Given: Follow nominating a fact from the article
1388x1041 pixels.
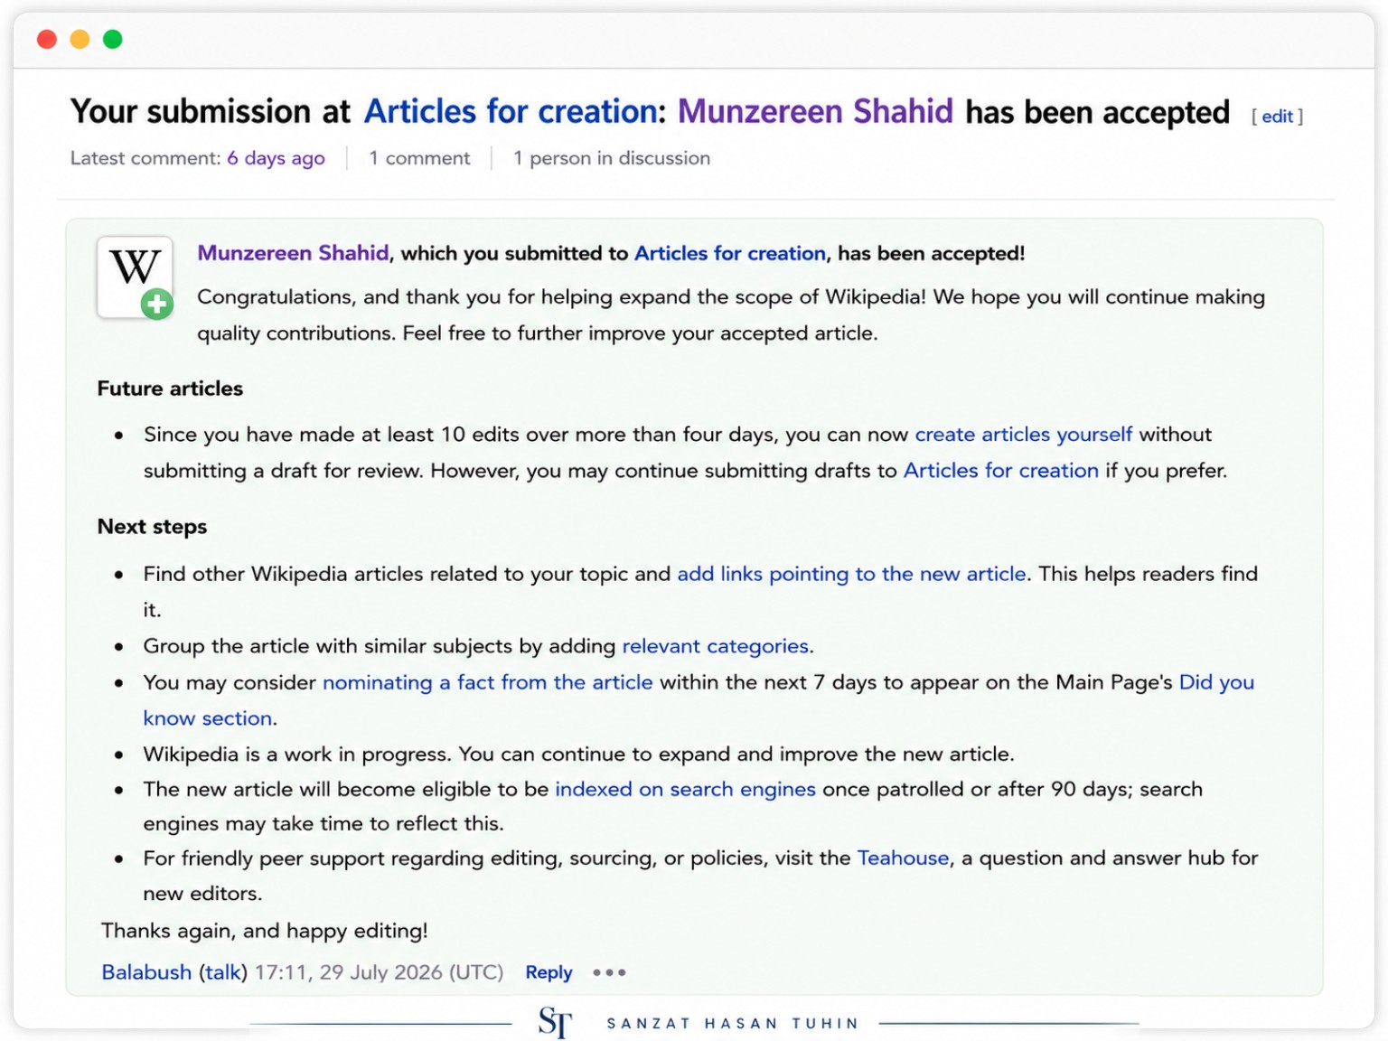Looking at the screenshot, I should coord(487,682).
